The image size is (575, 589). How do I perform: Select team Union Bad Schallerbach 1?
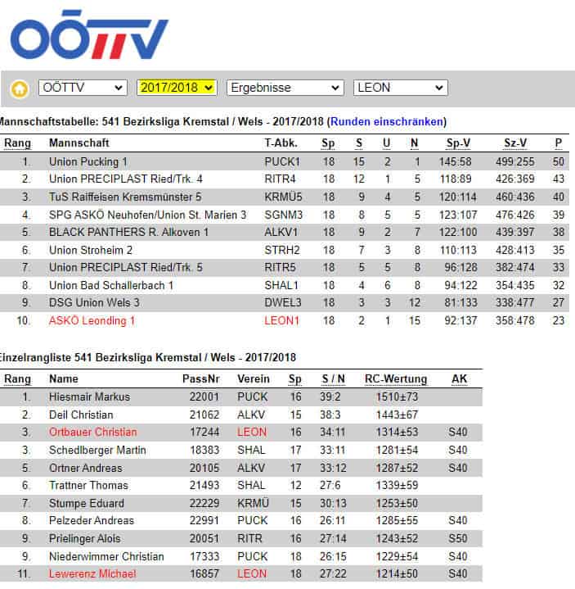click(x=111, y=285)
